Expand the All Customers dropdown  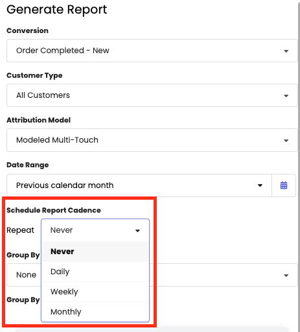152,95
